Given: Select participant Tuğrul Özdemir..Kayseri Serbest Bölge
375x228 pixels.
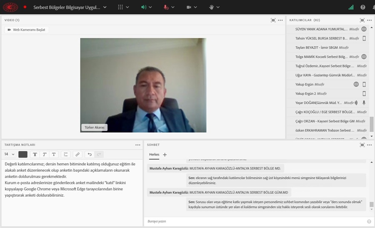Looking at the screenshot, I should tap(327, 66).
